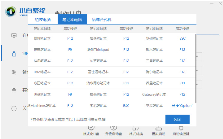Screen dimensions: 223x139
Task: Click ESC key for 华硕笔记本
Action: click(182, 38)
